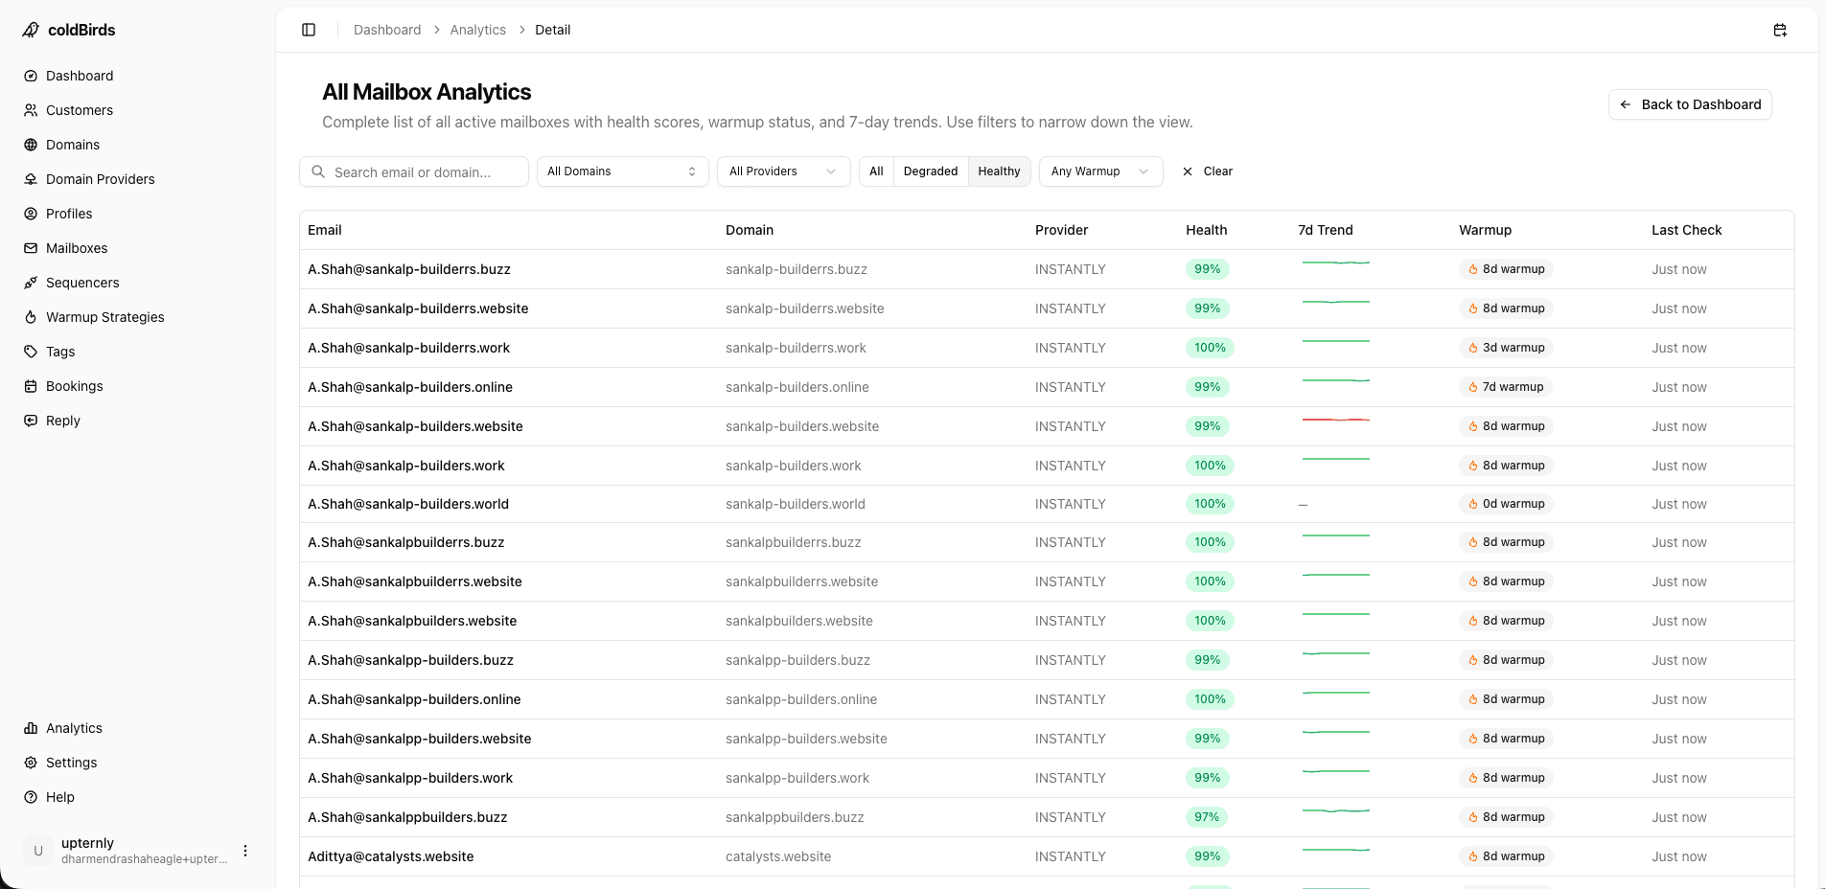The image size is (1825, 889).
Task: Clear all active filters
Action: click(1207, 171)
